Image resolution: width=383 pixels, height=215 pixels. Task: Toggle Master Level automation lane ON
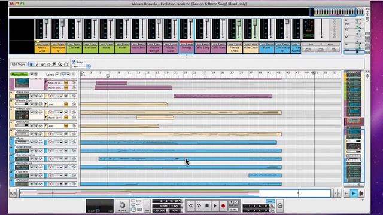pos(66,118)
